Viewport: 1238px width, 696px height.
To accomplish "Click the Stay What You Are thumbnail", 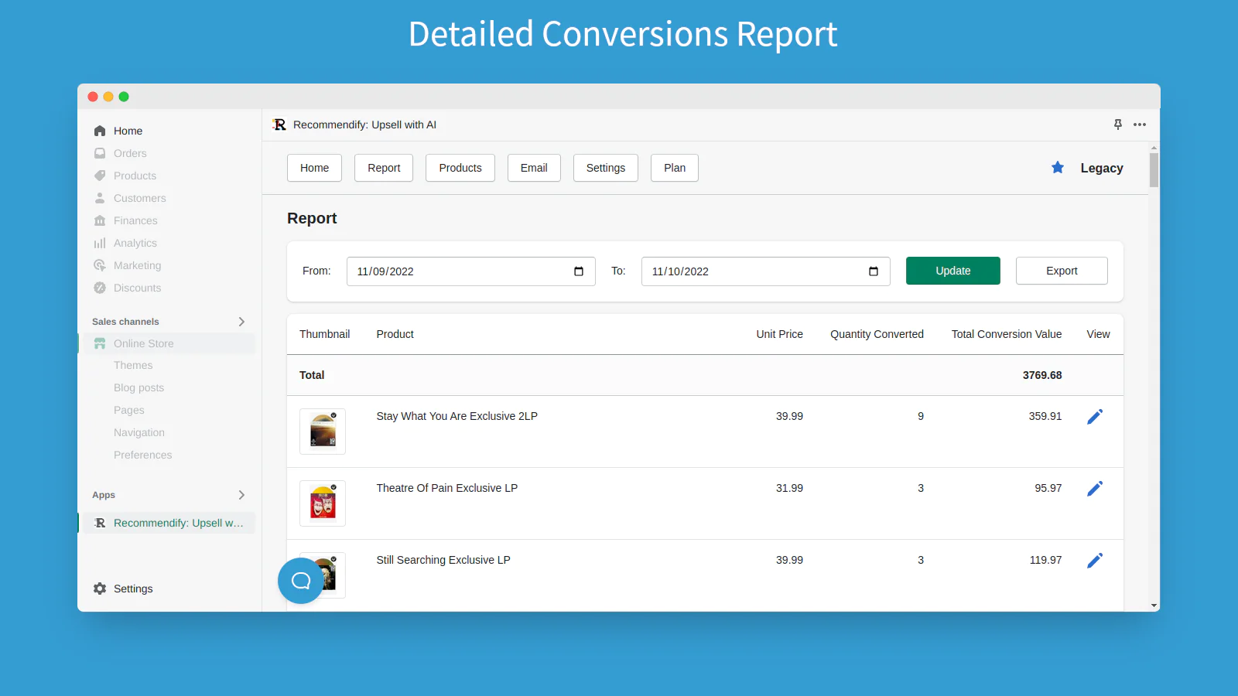I will point(323,431).
